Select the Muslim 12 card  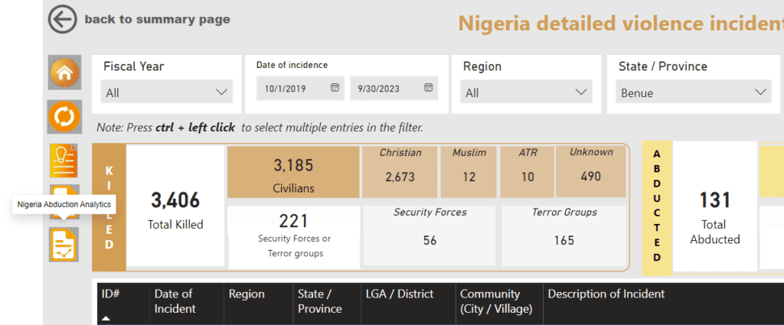pyautogui.click(x=469, y=172)
